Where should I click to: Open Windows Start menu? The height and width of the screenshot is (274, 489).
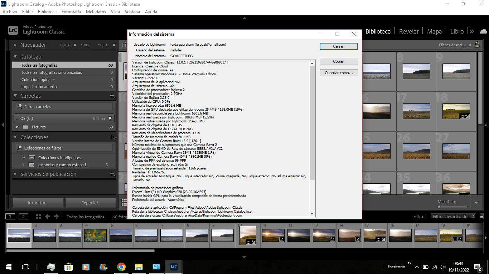pyautogui.click(x=9, y=267)
